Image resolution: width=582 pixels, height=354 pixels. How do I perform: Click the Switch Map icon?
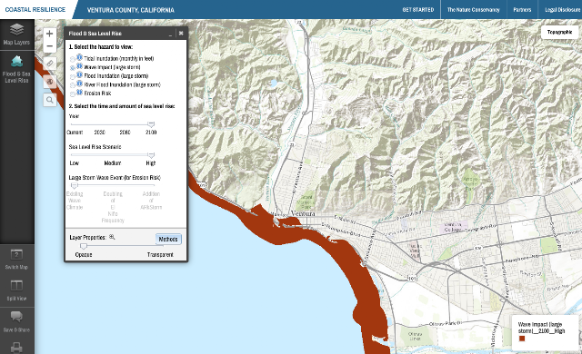[16, 255]
